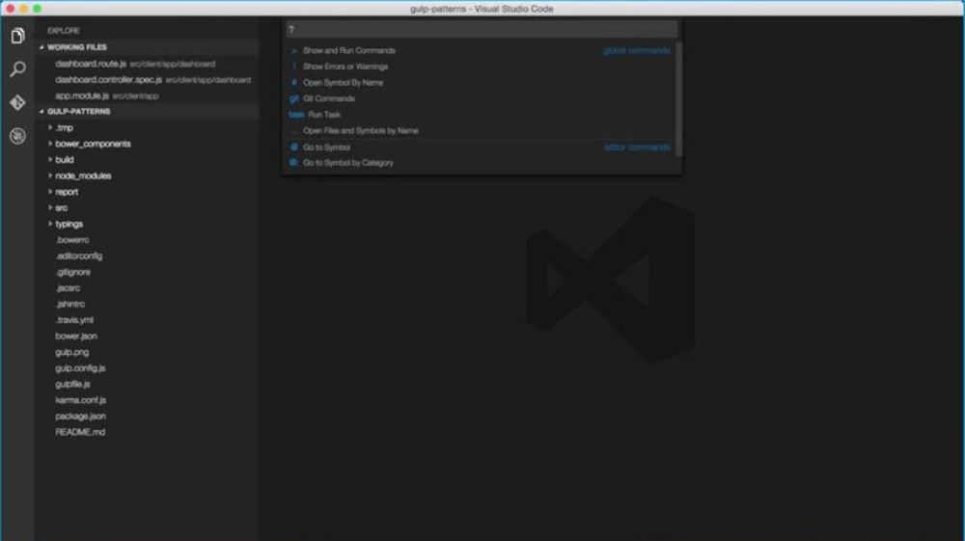Viewport: 965px width, 541px height.
Task: Expand the build folder
Action: (50, 160)
